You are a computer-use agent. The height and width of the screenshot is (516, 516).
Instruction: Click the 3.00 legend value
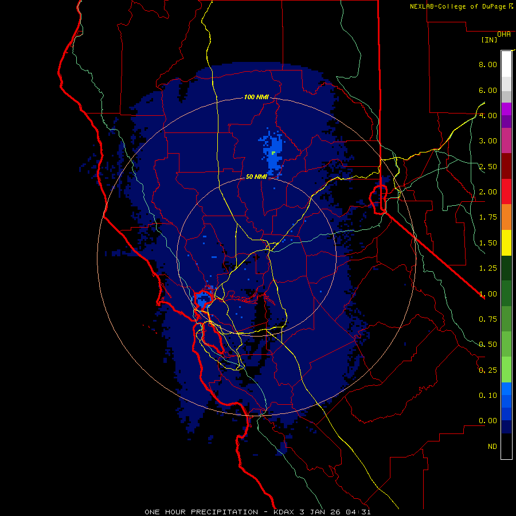click(x=488, y=141)
